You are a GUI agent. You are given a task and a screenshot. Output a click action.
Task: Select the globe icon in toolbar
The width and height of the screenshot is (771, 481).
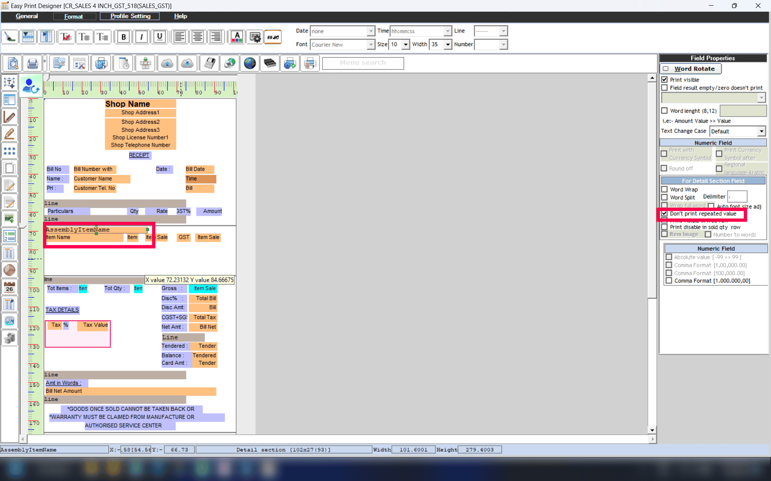[x=250, y=63]
